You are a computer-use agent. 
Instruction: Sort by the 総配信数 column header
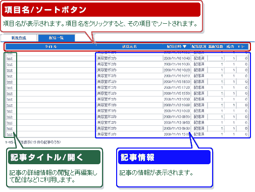pos(216,46)
